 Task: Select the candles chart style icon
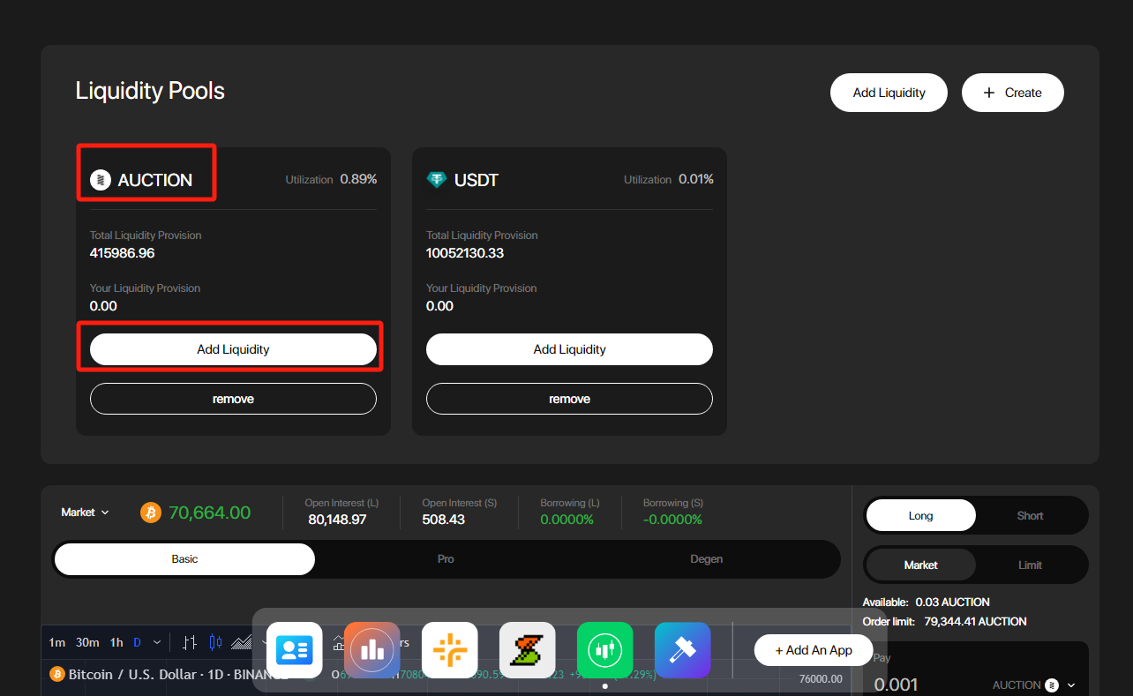click(x=215, y=642)
